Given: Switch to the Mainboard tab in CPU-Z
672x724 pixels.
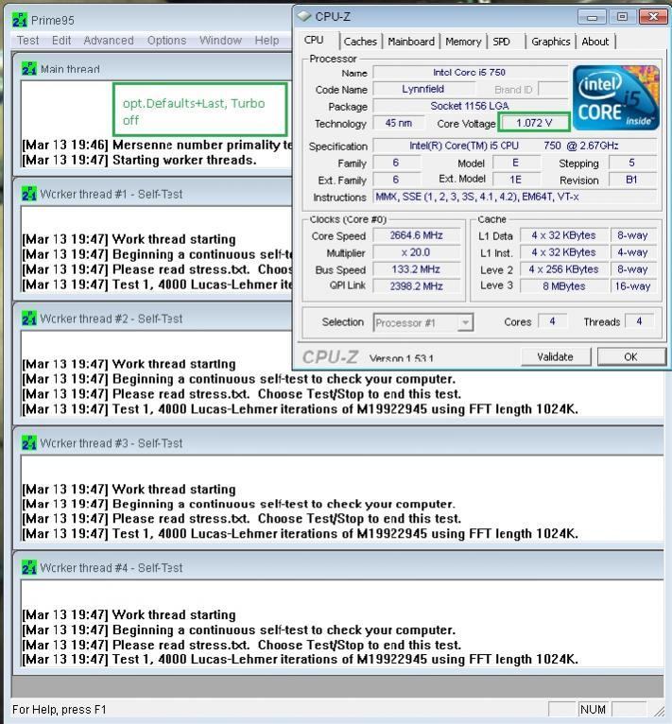Looking at the screenshot, I should [411, 42].
